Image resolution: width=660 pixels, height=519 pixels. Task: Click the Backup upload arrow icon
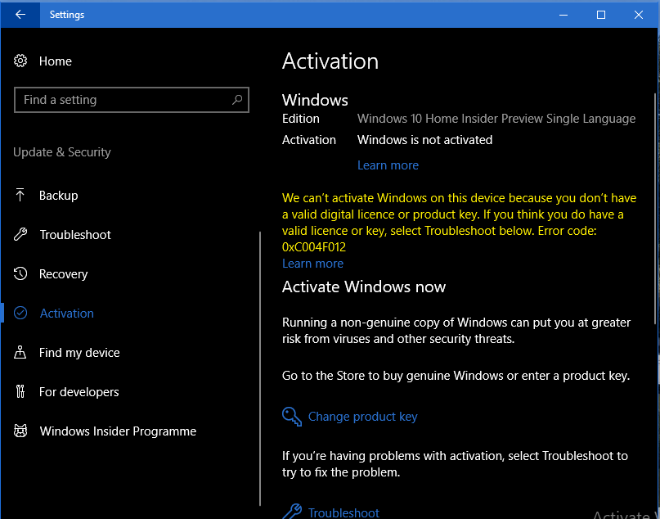point(20,195)
